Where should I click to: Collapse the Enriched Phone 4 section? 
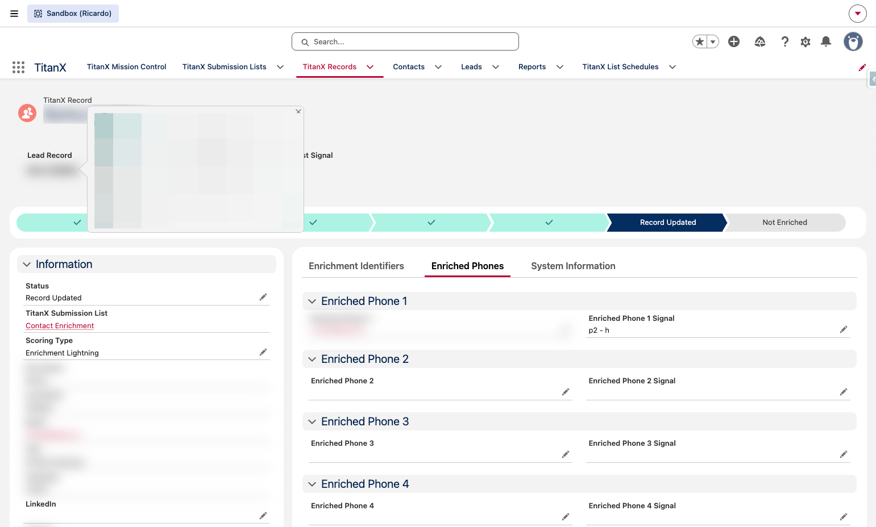pyautogui.click(x=312, y=484)
